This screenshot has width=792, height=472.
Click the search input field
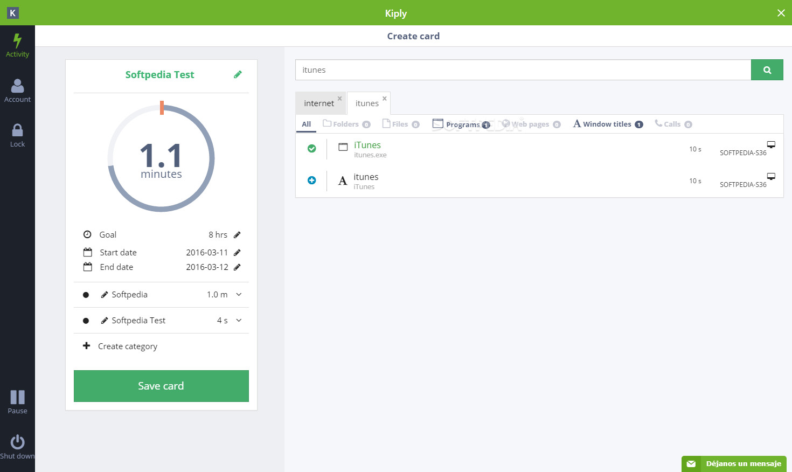click(x=523, y=70)
